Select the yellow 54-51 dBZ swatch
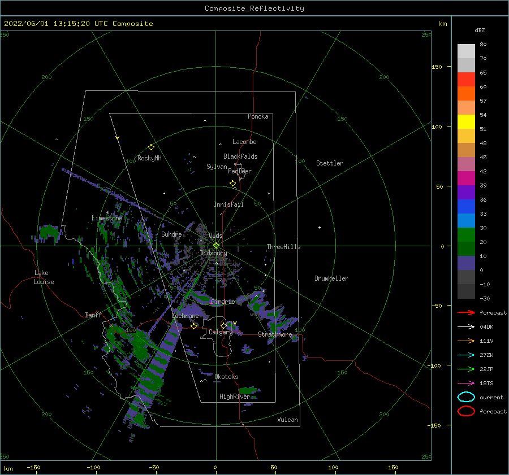 pyautogui.click(x=466, y=122)
